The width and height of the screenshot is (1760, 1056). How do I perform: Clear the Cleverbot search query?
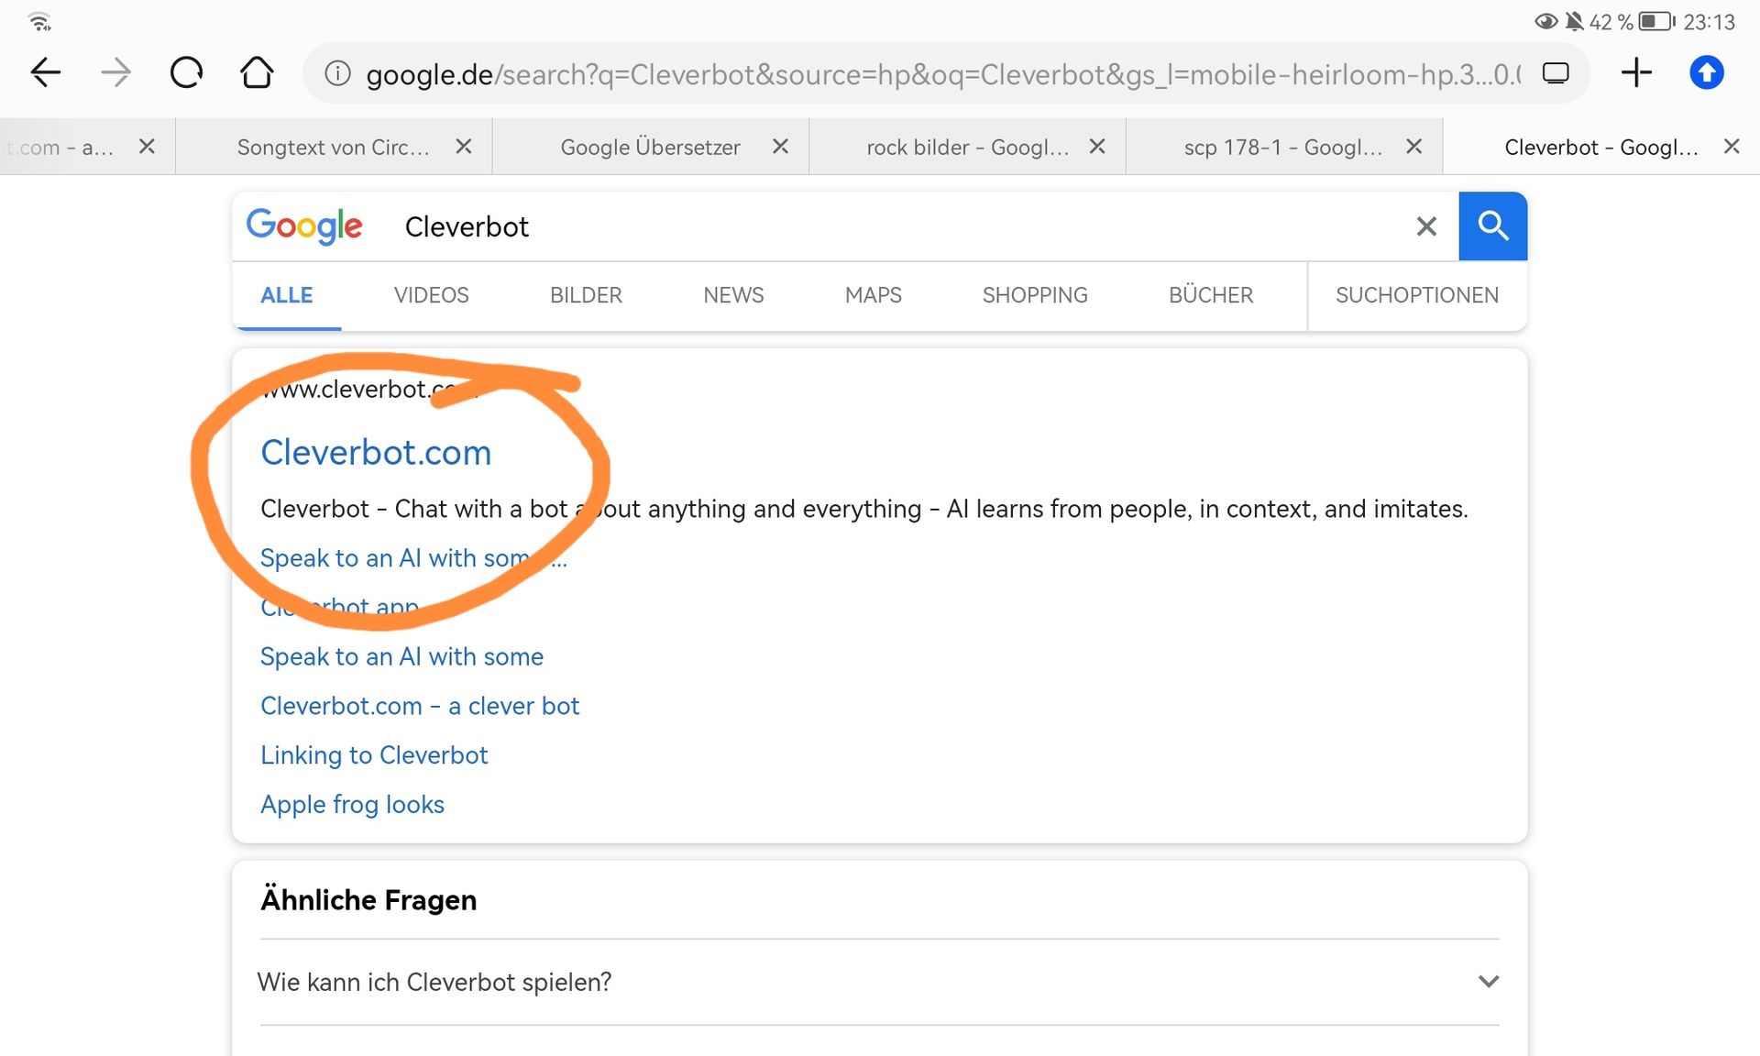coord(1425,226)
